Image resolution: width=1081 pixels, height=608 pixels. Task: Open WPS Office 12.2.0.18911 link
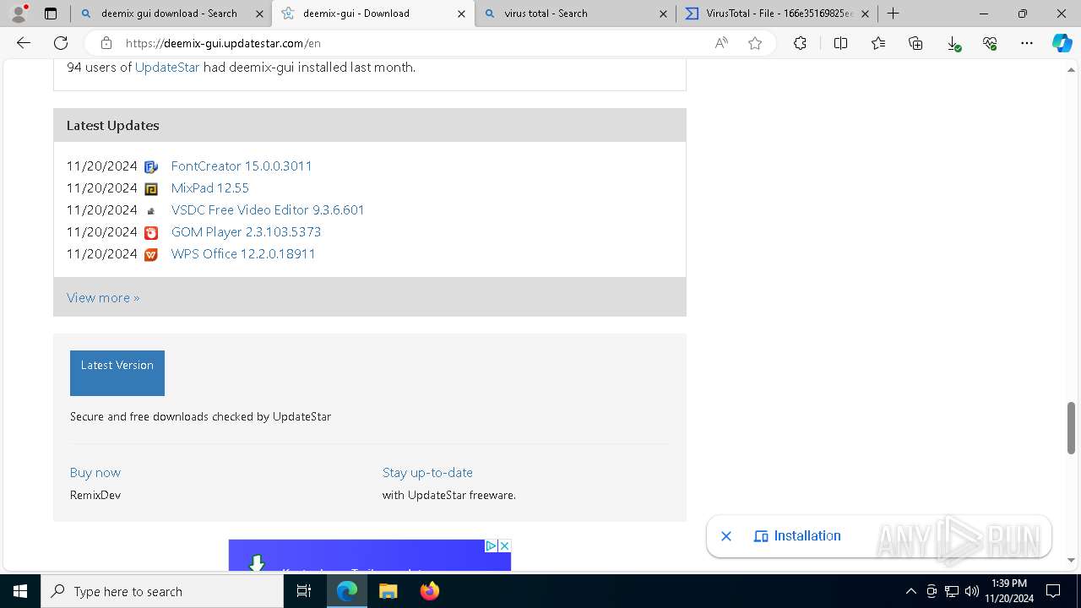[243, 254]
